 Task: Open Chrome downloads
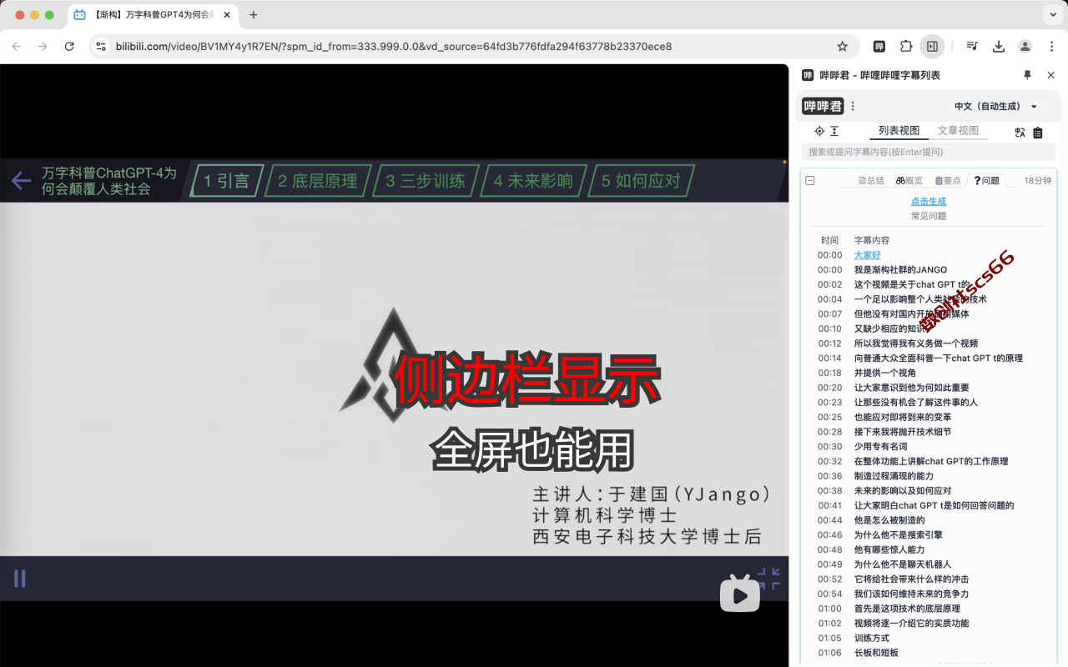coord(999,47)
